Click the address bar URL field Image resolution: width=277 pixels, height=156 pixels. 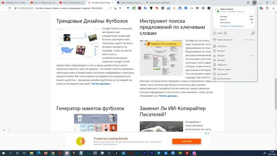coord(69,8)
